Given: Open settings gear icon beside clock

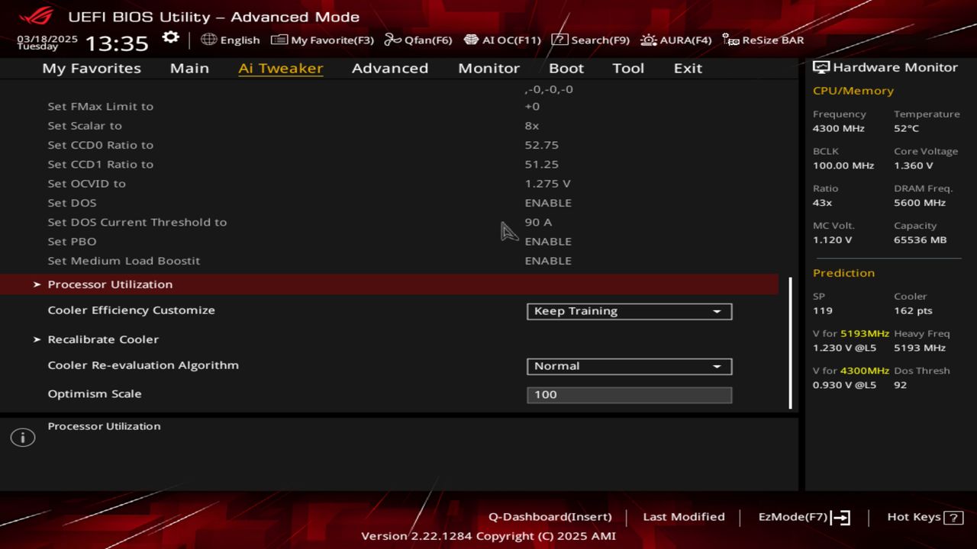Looking at the screenshot, I should 170,37.
